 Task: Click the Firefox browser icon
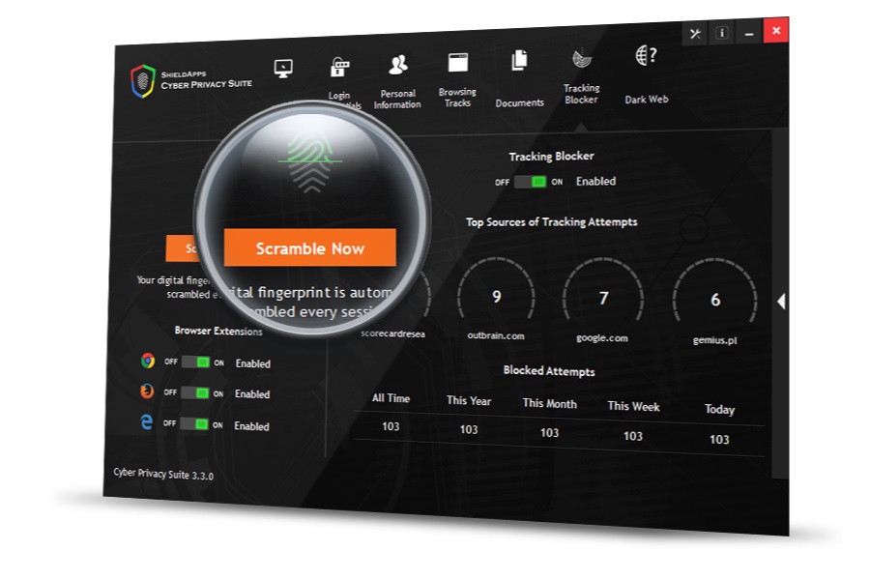147,391
